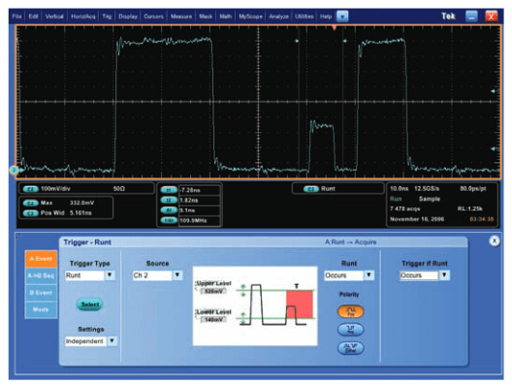Screen dimensions: 512x385
Task: Expand the Trigger if Runt dropdown arrow
Action: [444, 275]
